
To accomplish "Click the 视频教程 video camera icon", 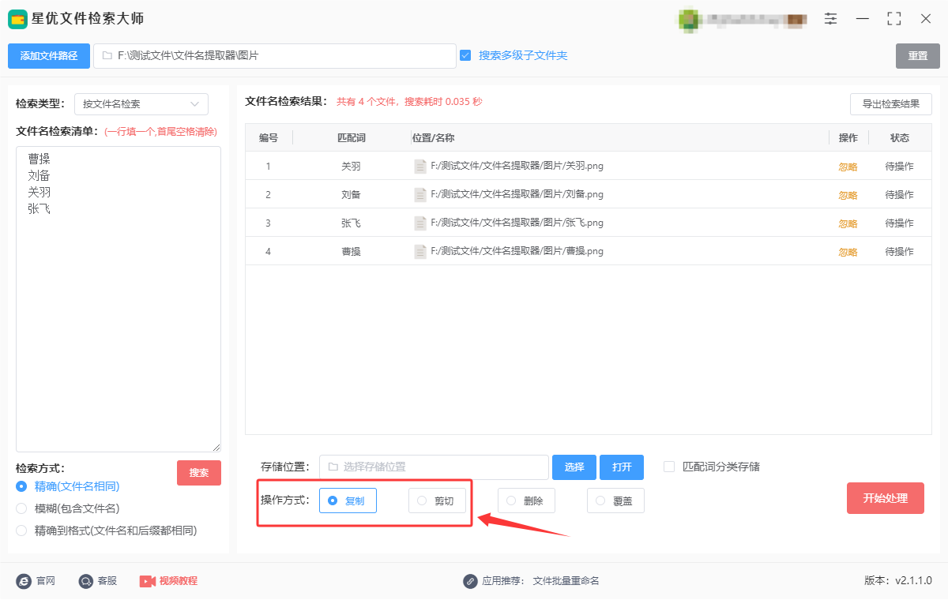I will pos(148,581).
